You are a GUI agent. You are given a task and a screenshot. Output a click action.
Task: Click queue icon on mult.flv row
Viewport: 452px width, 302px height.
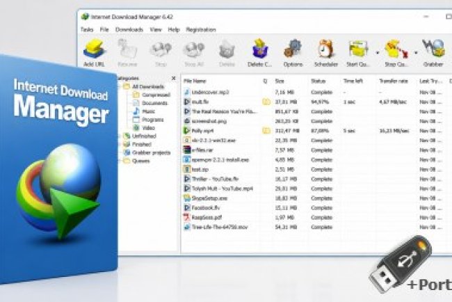pyautogui.click(x=266, y=102)
